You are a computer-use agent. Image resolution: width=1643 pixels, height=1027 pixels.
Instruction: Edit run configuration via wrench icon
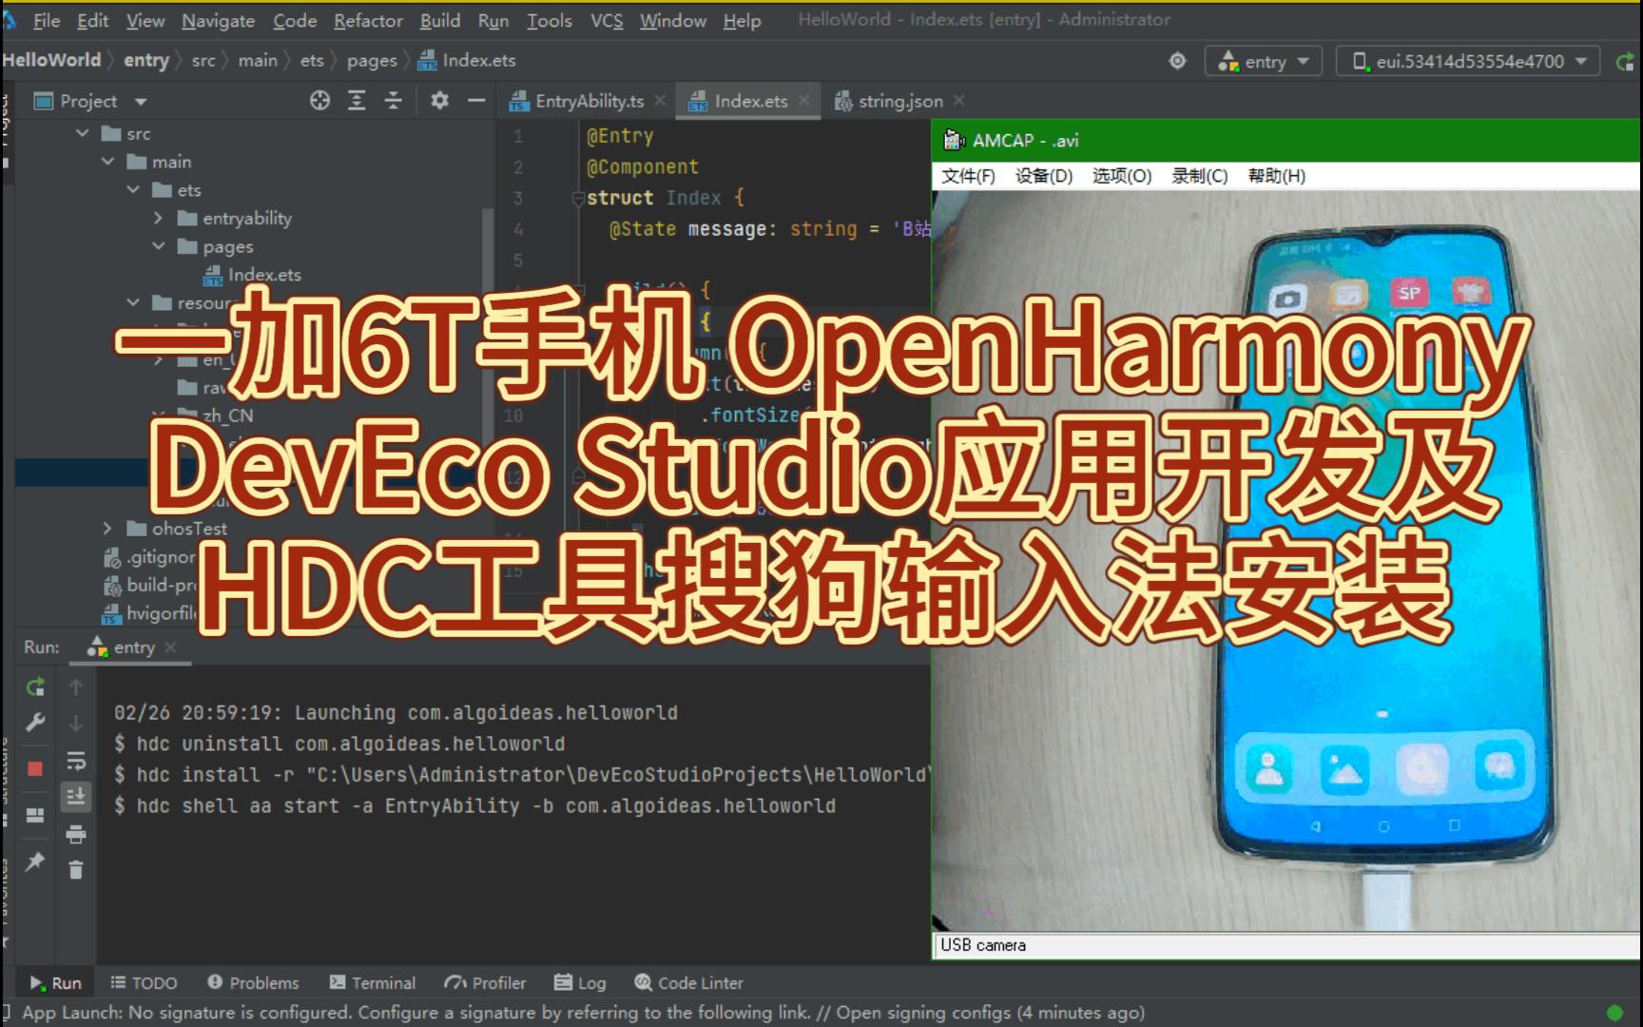[35, 723]
